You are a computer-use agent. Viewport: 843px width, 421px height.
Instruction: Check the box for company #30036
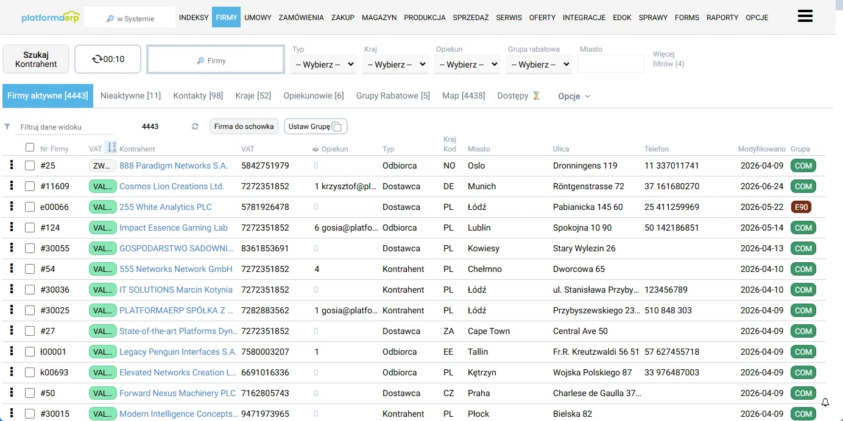pos(30,290)
